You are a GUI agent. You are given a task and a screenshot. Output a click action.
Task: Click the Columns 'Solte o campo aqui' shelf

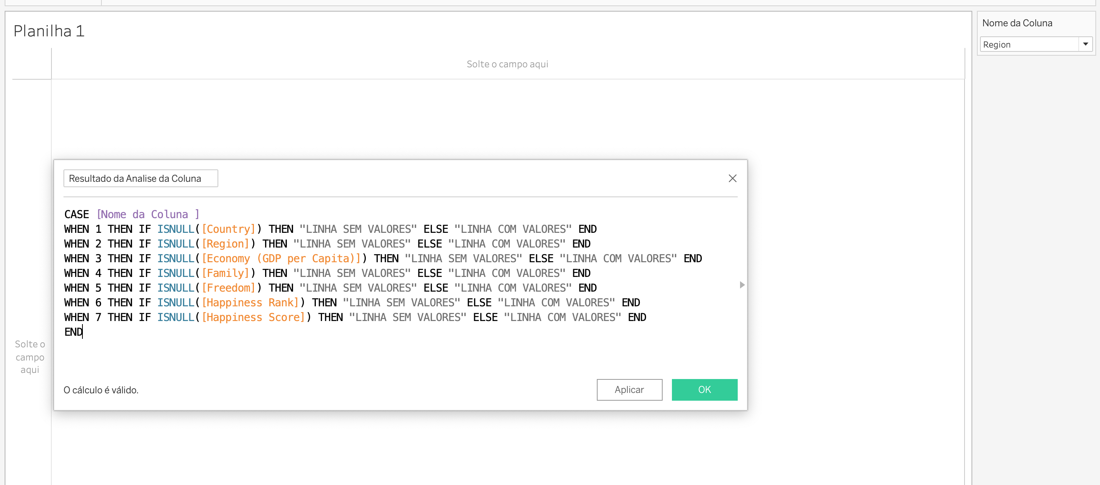(x=507, y=64)
